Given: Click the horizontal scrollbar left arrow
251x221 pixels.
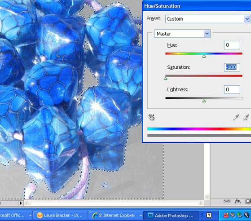Looking at the screenshot, I should click(x=27, y=203).
